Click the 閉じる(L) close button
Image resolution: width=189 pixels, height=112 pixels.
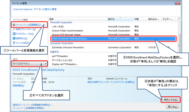(173, 107)
